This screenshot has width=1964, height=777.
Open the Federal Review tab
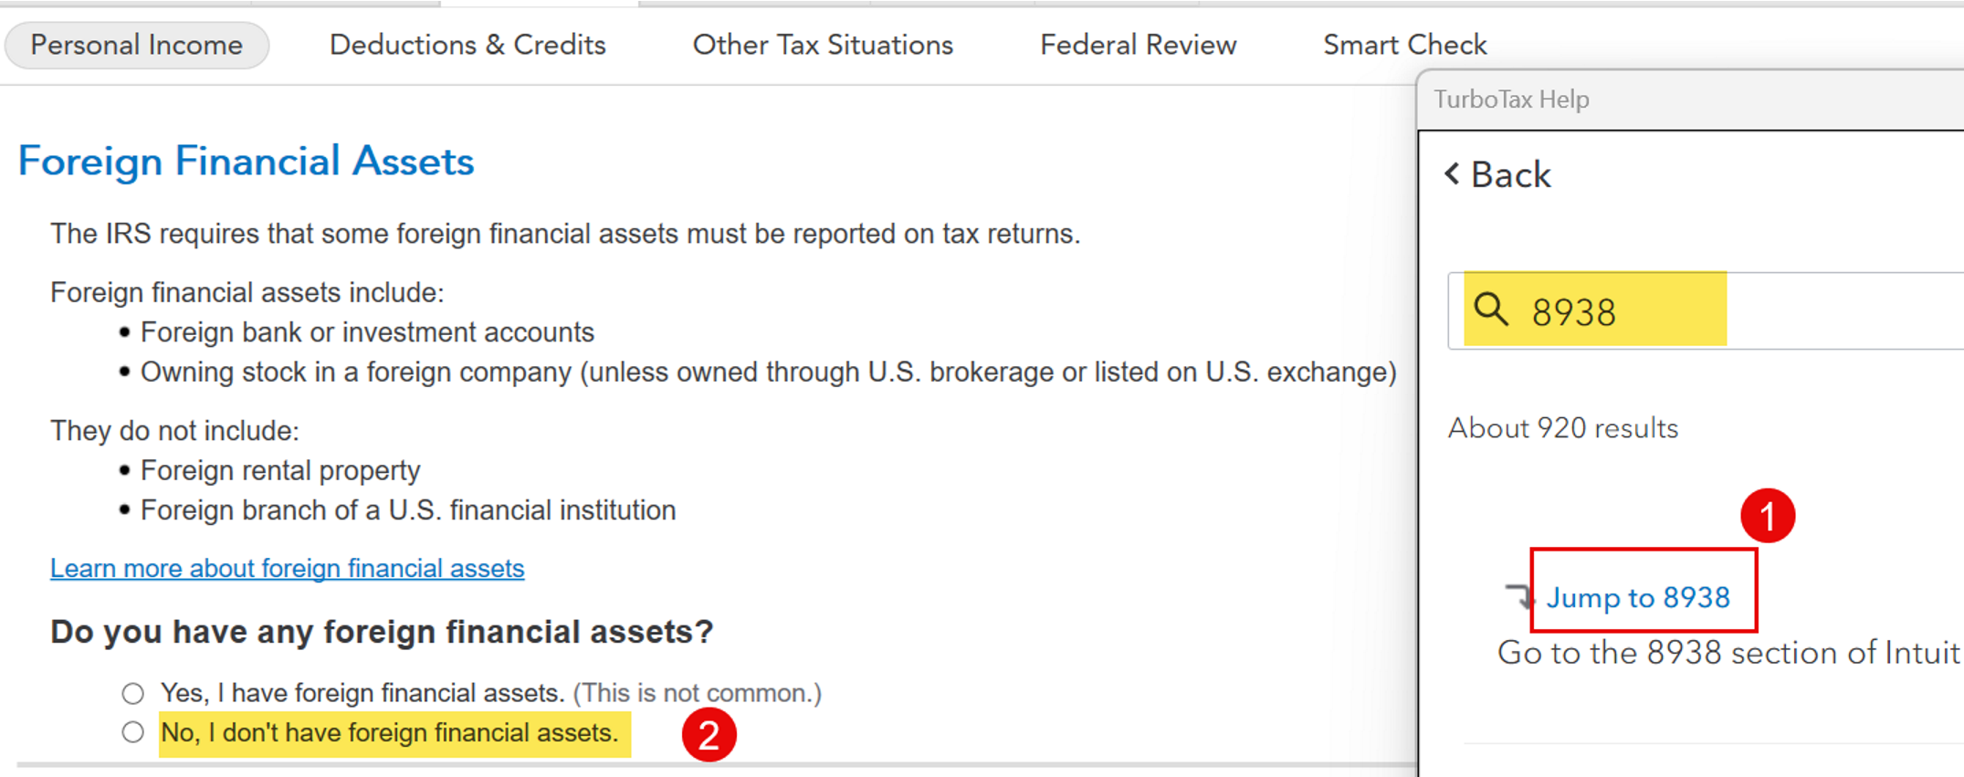[1138, 45]
